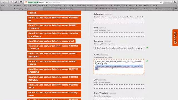Select the PARENT RECORD ID field button
Screen dimensions: 178x100
(x=54, y=55)
